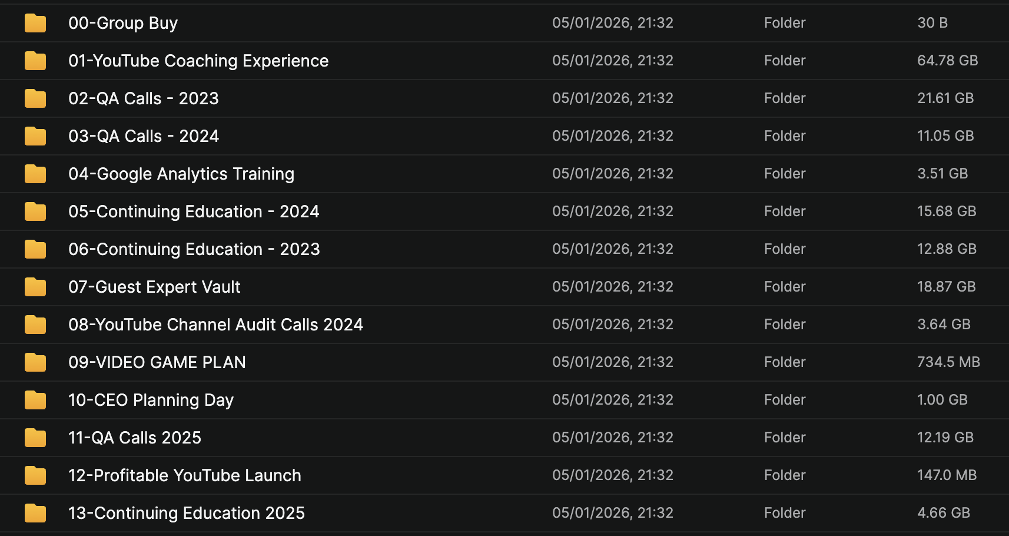This screenshot has height=536, width=1009.
Task: Click the folder icon for 01-YouTube Coaching Experience
Action: pyautogui.click(x=35, y=61)
